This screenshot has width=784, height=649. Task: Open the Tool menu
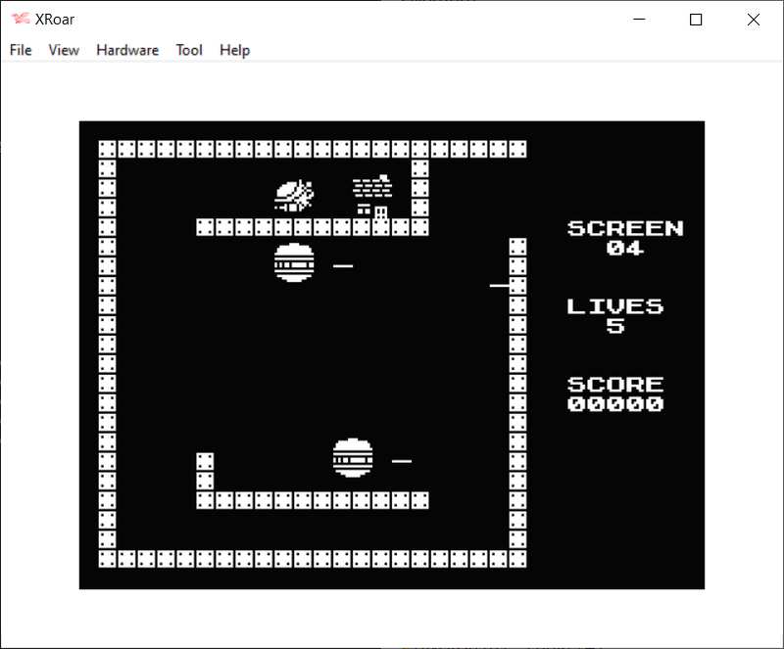(x=189, y=50)
